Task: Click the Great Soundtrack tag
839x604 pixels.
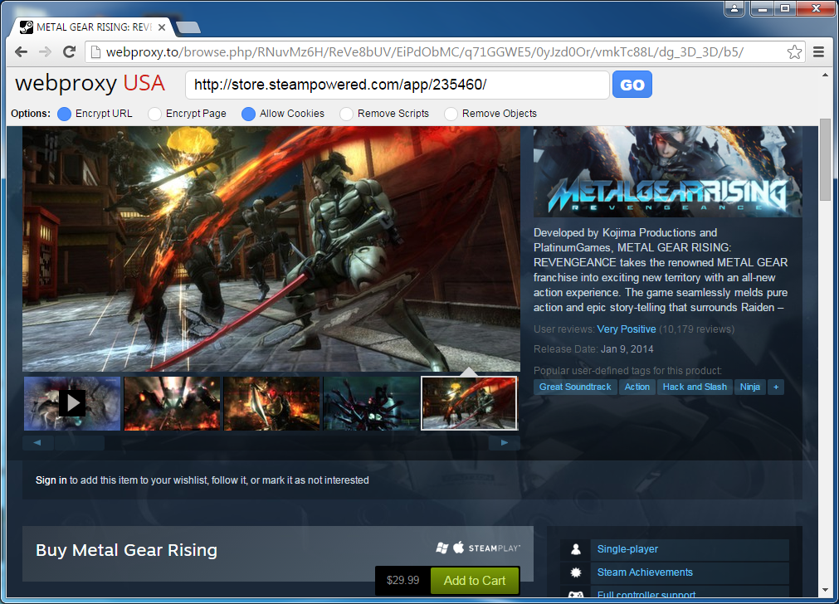Action: [575, 387]
